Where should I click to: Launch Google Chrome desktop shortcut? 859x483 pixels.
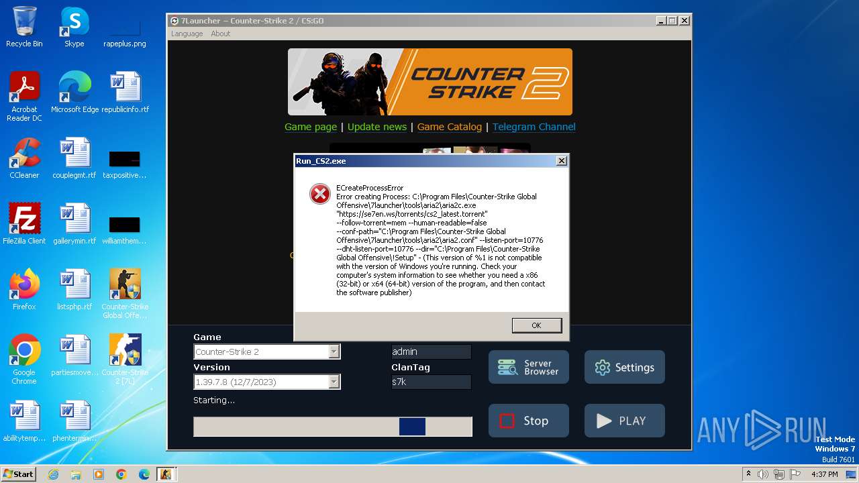[24, 359]
